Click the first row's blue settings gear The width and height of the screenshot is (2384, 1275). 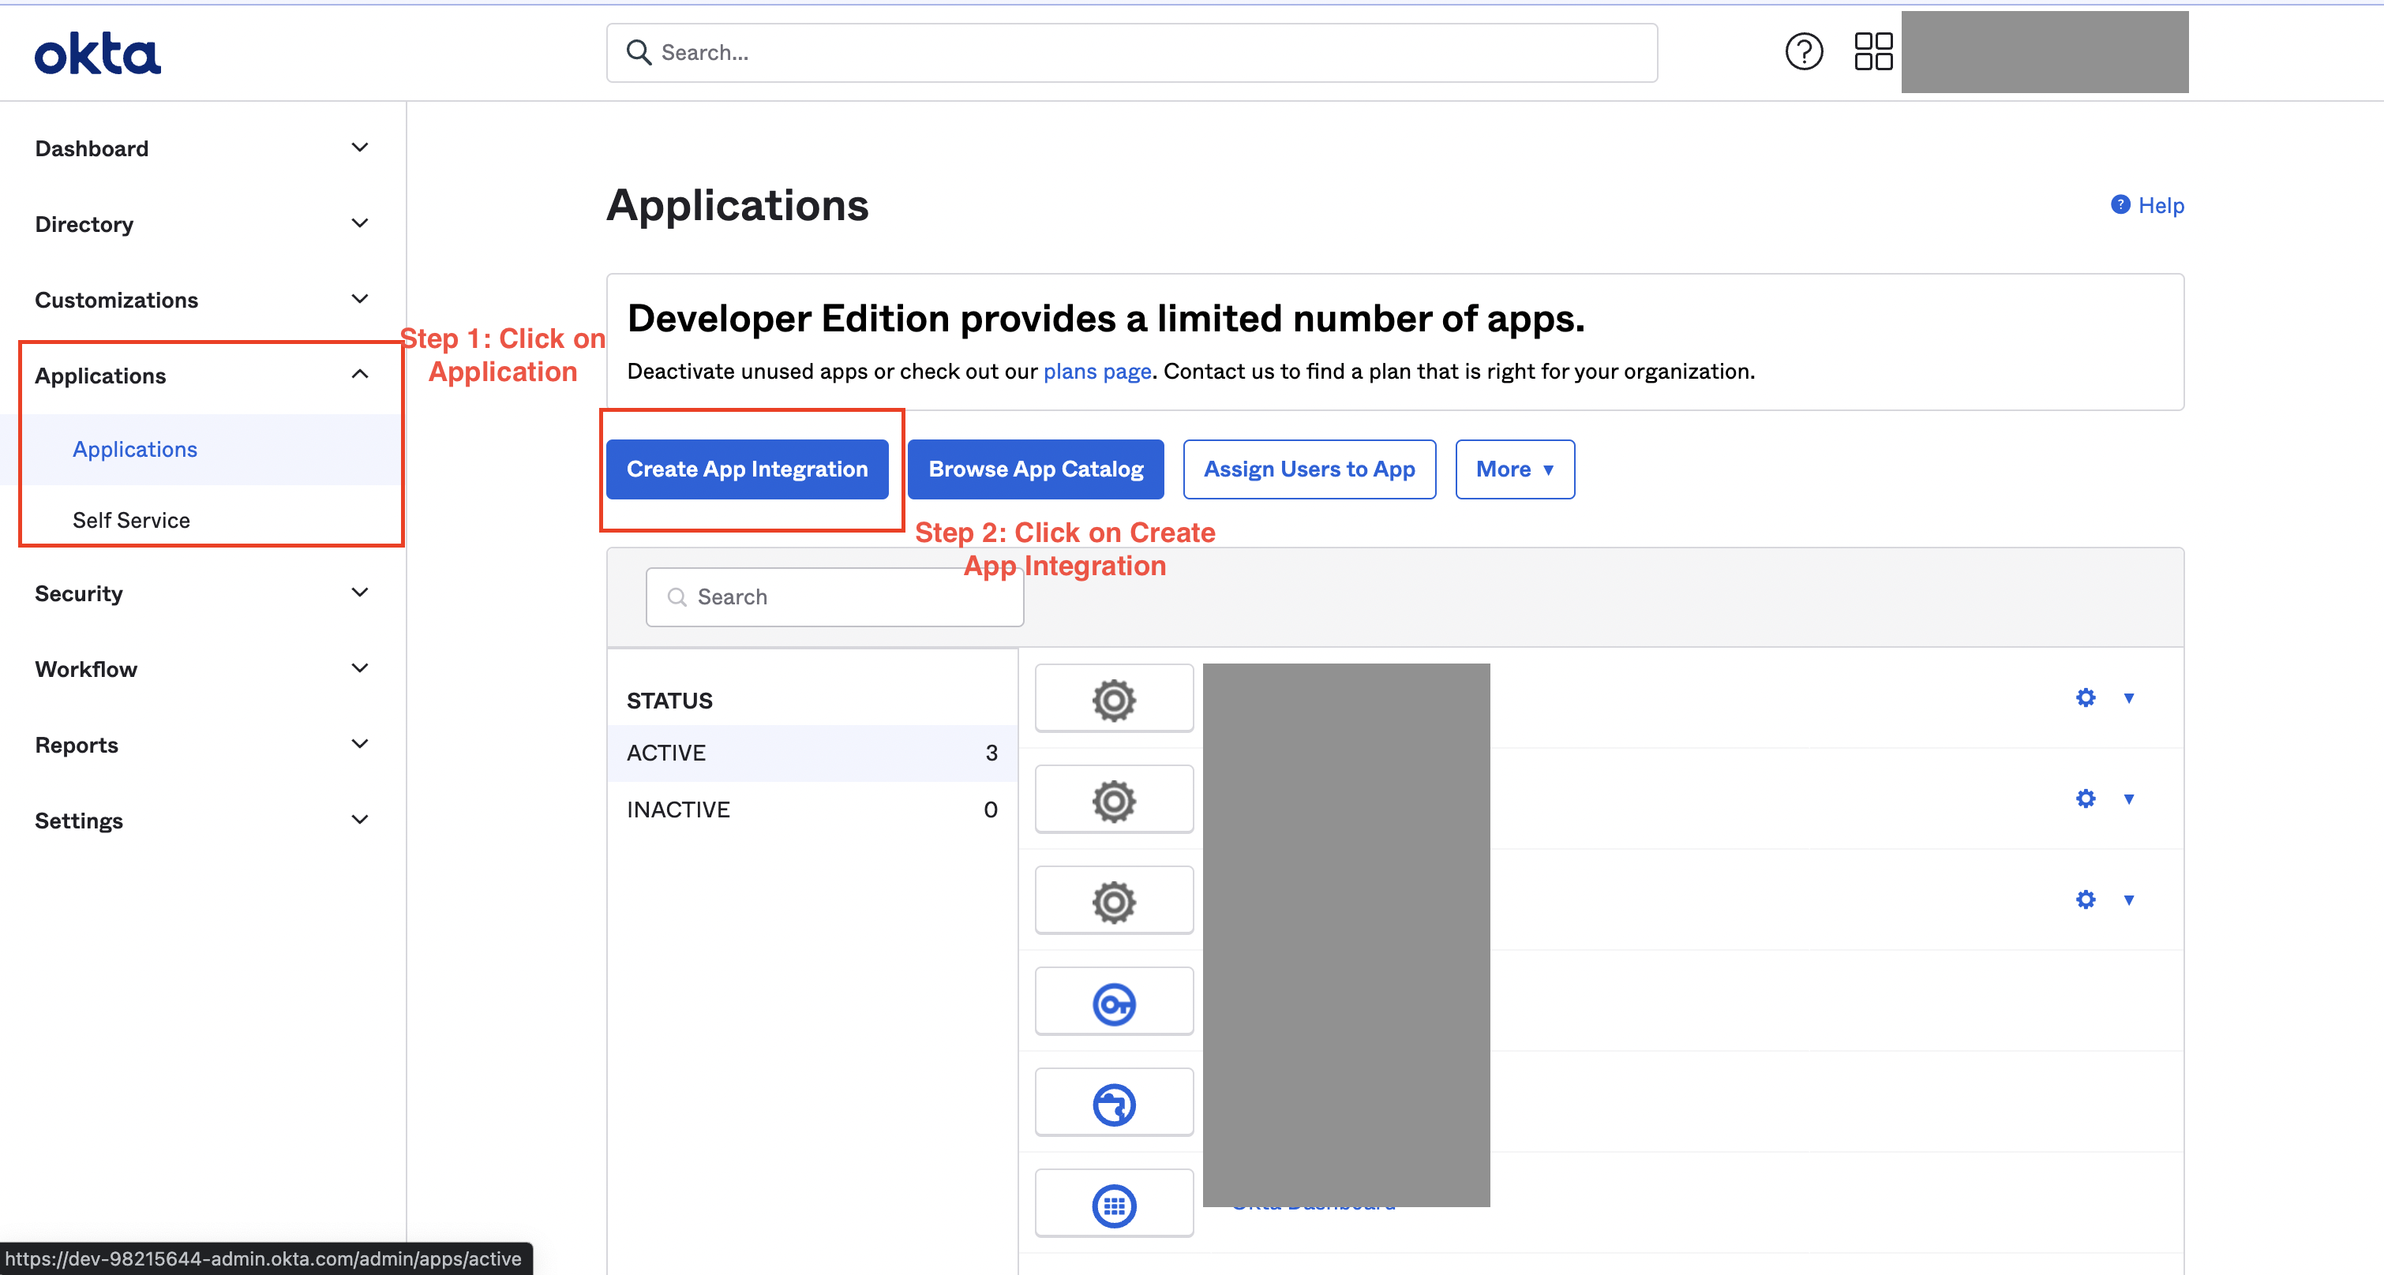click(2084, 697)
